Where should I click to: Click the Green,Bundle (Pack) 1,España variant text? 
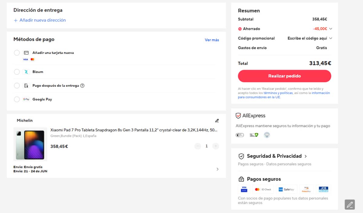coord(73,136)
